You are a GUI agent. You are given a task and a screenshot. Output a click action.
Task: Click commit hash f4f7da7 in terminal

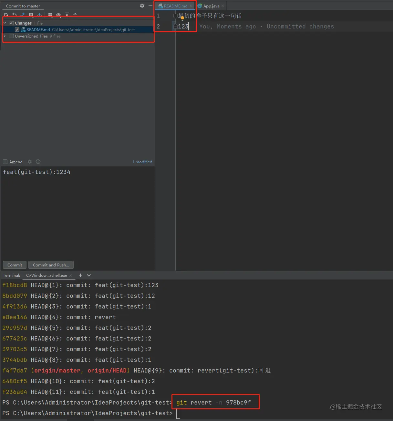15,371
